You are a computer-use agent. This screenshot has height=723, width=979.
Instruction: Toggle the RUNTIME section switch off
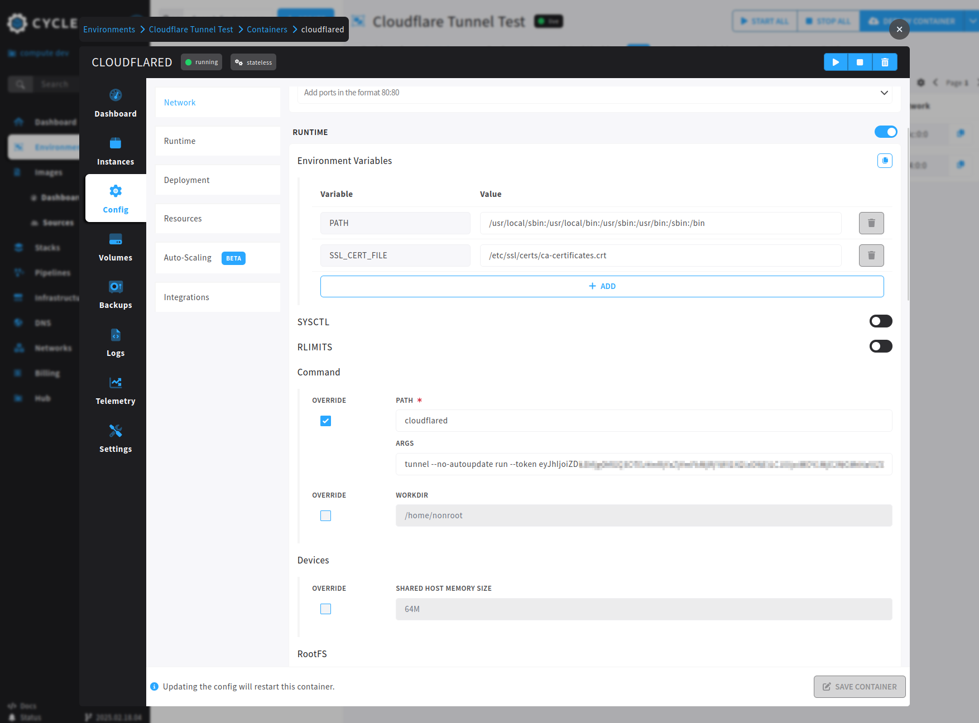pos(886,132)
